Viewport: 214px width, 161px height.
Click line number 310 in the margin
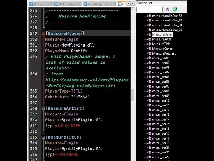(x=33, y=120)
